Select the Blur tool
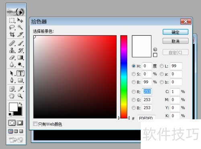Viewport: 201px width, 149px height. 12,65
